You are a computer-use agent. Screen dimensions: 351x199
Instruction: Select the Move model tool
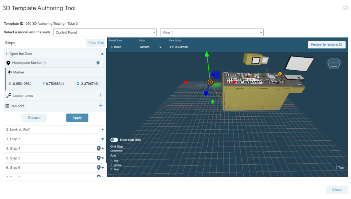pos(116,47)
